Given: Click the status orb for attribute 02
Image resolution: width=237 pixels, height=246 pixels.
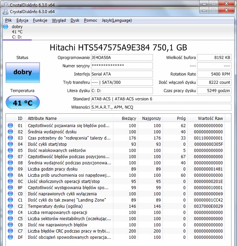Looking at the screenshot, I should [10, 132].
